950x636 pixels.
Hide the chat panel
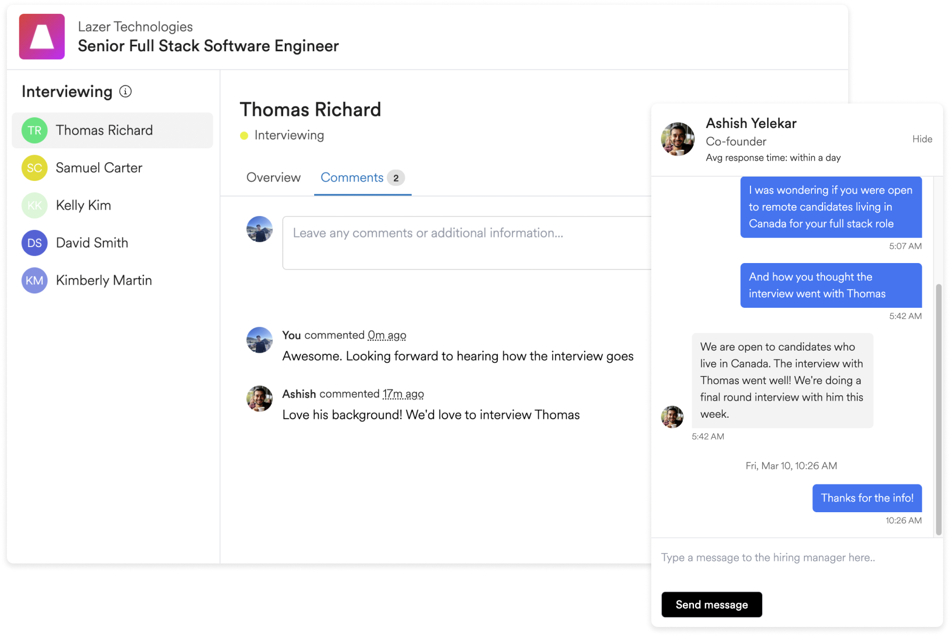pos(922,139)
